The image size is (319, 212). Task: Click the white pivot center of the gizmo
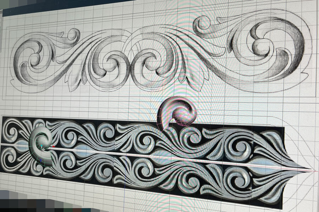44,149
